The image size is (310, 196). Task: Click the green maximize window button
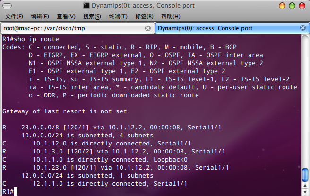[x=292, y=6]
